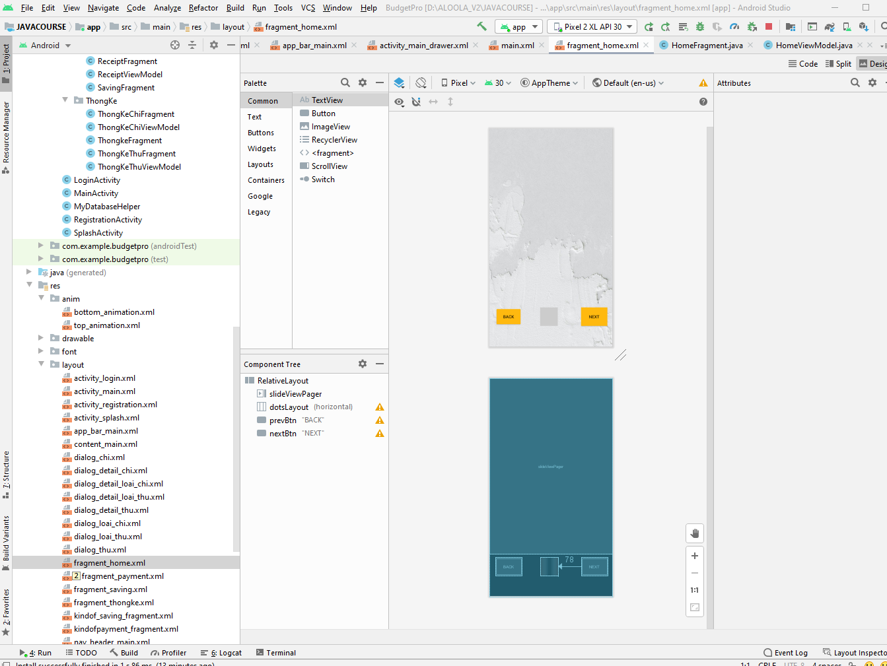Open the Terminal tool window
The width and height of the screenshot is (887, 666).
276,653
